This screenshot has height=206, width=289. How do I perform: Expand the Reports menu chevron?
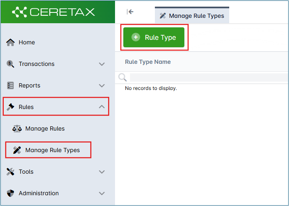[x=102, y=85]
